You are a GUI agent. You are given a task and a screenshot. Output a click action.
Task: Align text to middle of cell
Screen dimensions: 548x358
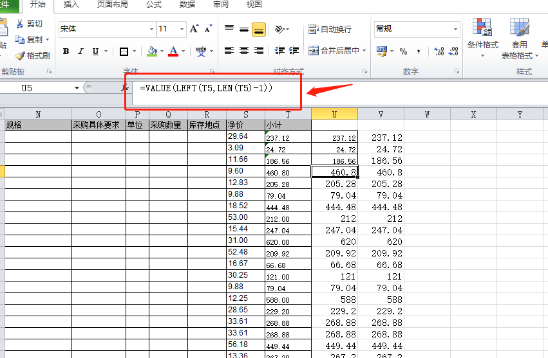(x=244, y=30)
